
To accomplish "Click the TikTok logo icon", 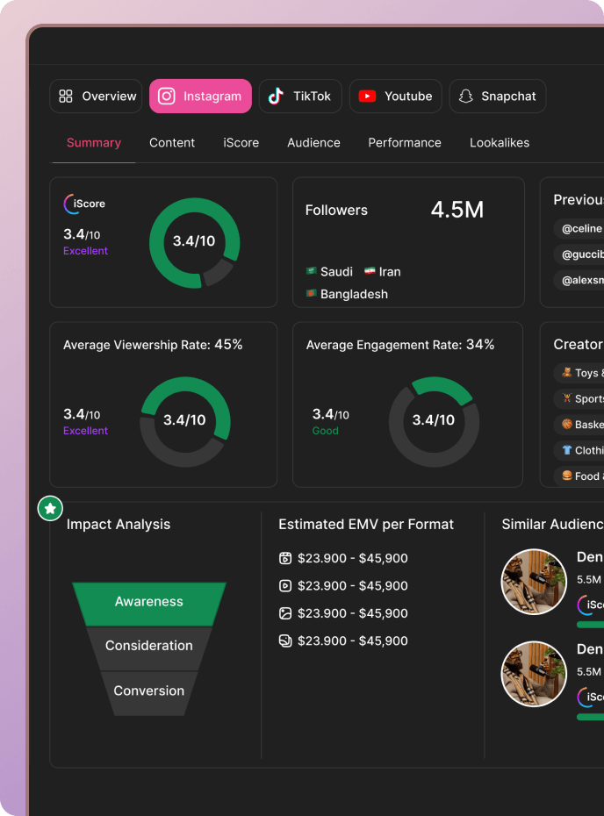I will click(x=276, y=96).
